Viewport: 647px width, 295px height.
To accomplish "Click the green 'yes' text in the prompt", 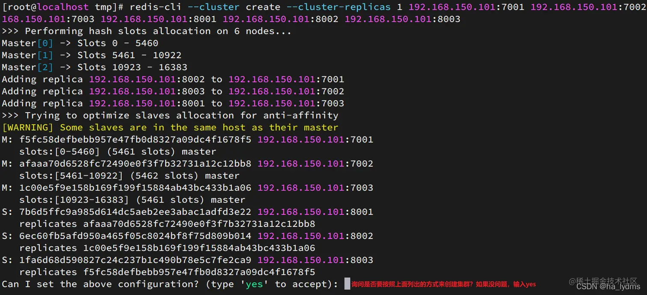I will pos(254,284).
